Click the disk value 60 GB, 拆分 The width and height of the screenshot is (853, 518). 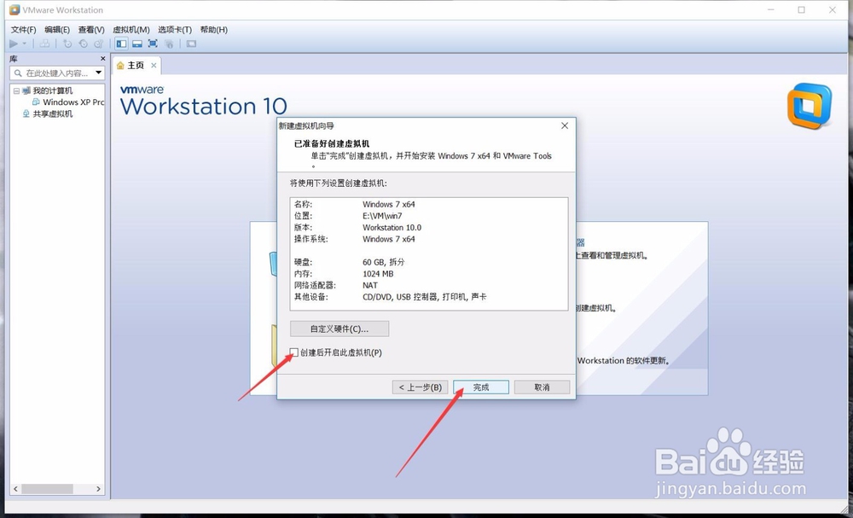[384, 262]
